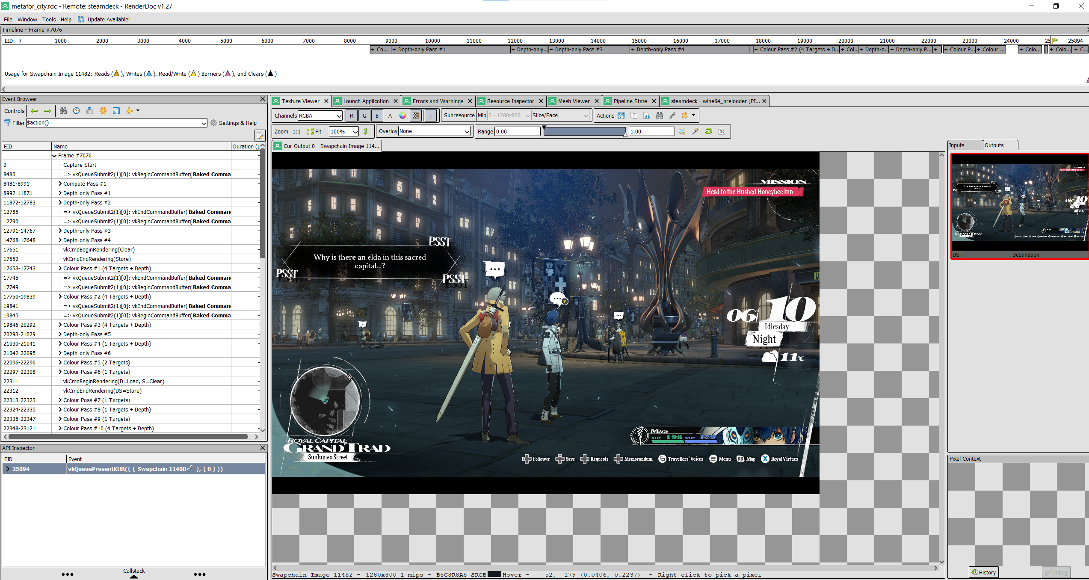Switch to the Pipeline State tab
Screen dimensions: 1089x580
point(630,101)
